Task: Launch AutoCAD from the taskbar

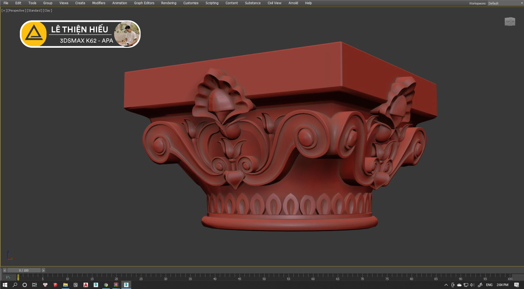Action: point(86,285)
